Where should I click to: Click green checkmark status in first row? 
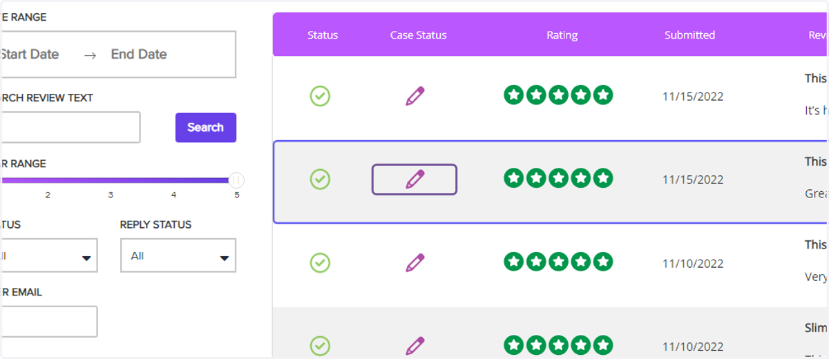320,96
